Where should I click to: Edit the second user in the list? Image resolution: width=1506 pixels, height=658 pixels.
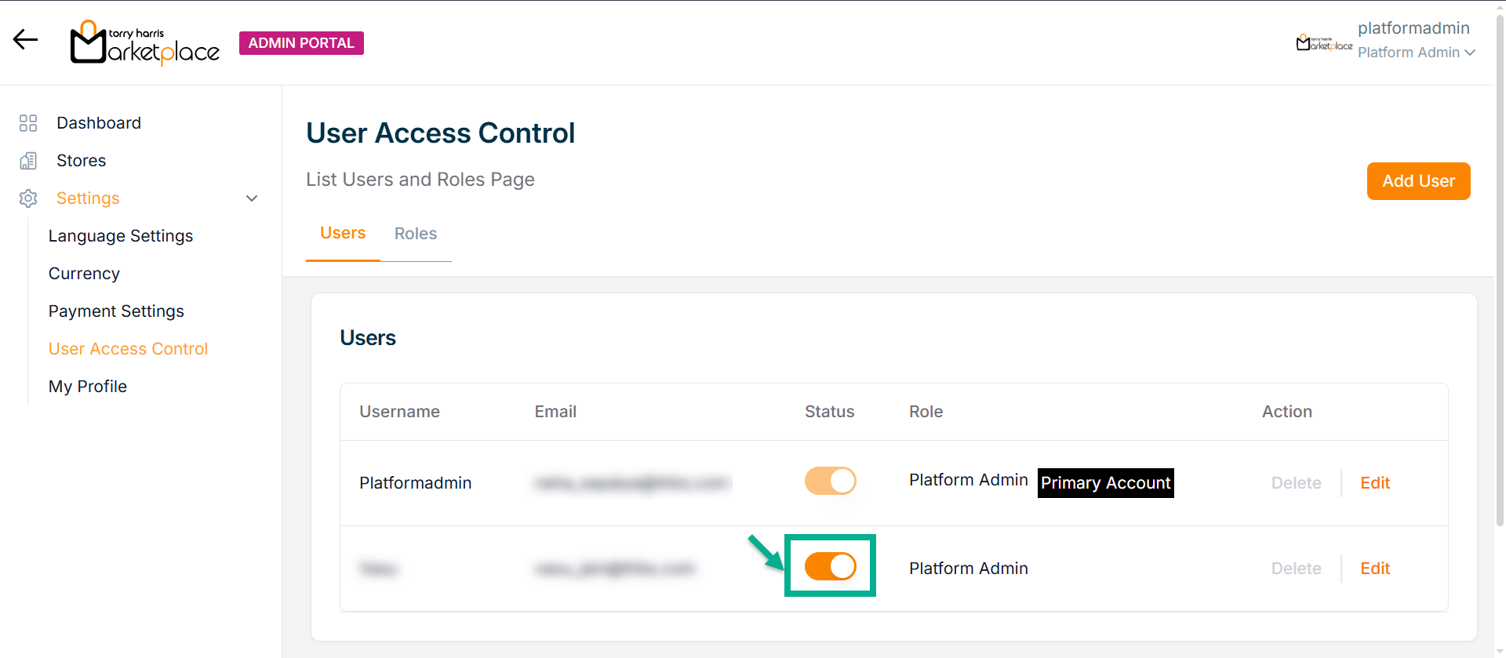pyautogui.click(x=1374, y=569)
